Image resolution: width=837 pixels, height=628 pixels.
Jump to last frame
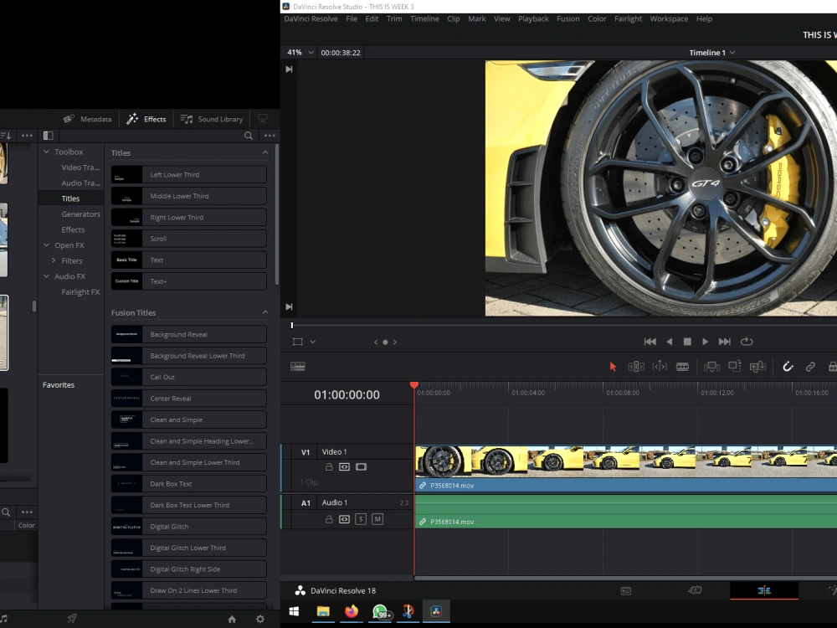724,342
